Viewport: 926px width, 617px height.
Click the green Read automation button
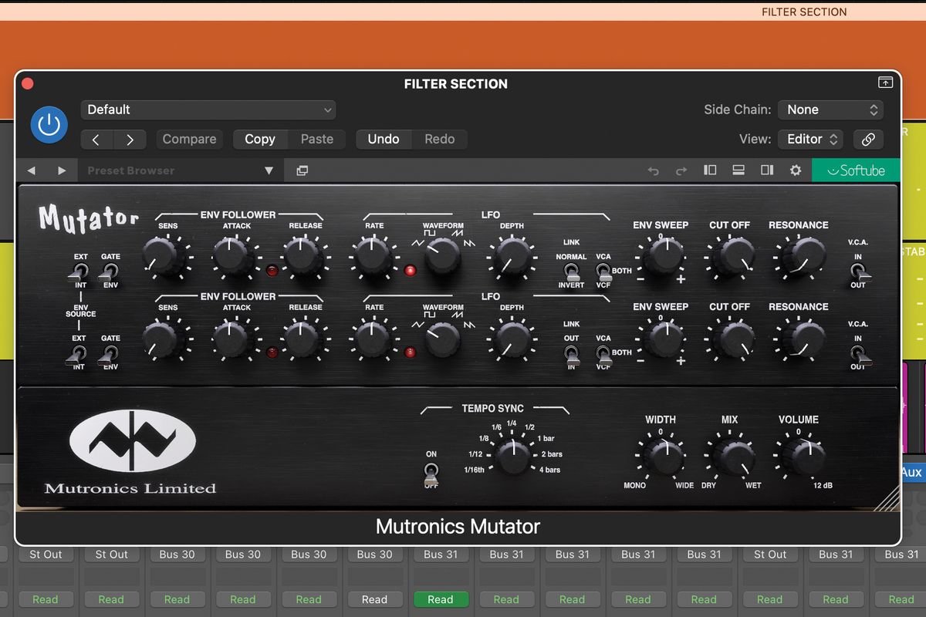point(441,599)
